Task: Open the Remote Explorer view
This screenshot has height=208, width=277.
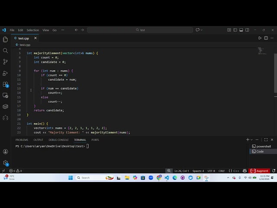Action: (x=5, y=95)
